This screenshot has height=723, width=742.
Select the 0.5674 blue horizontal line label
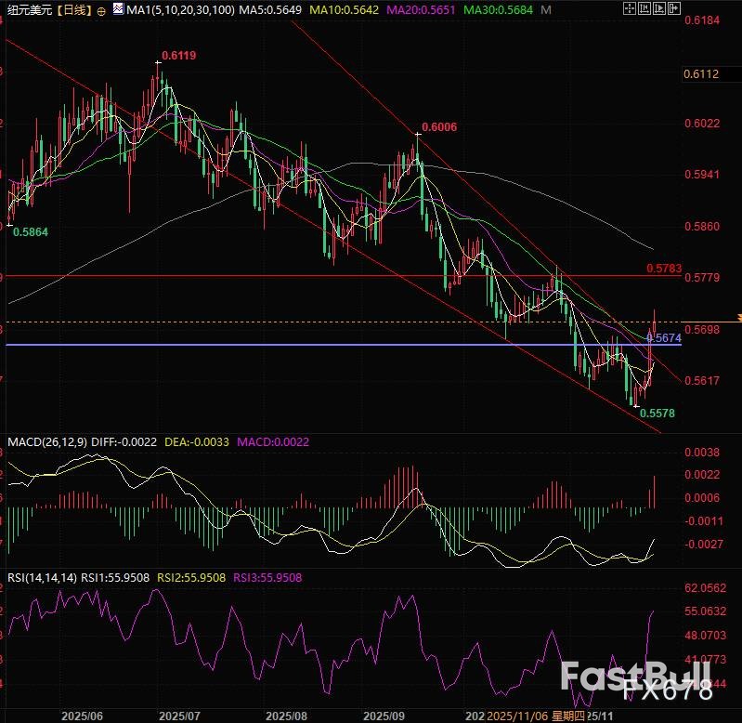[664, 338]
